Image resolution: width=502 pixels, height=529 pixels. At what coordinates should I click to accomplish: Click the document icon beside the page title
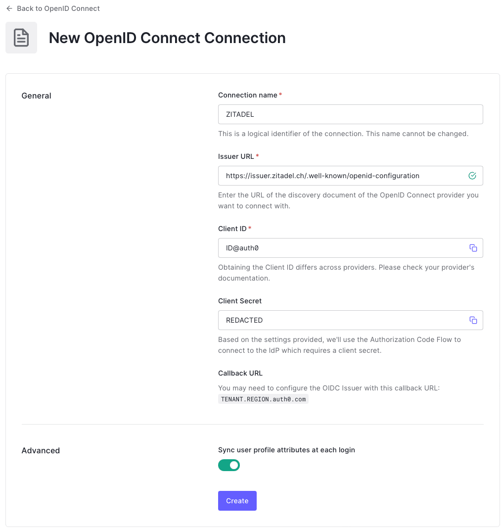(21, 38)
